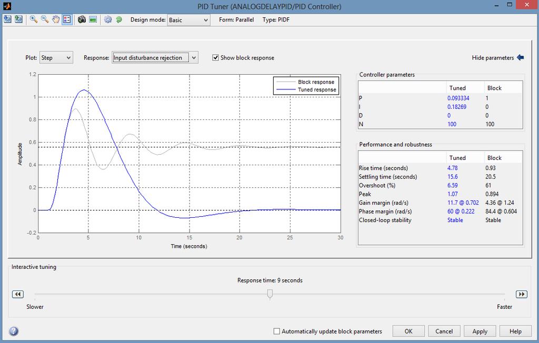Image resolution: width=539 pixels, height=343 pixels.
Task: Click the block overshoot value 61
Action: (x=488, y=185)
